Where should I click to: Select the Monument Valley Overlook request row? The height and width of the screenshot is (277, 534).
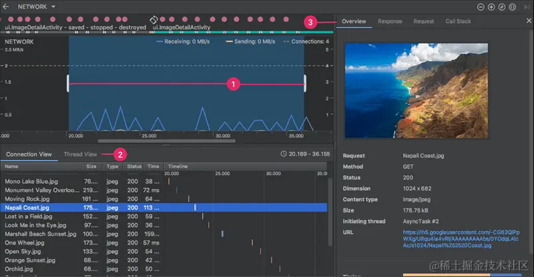click(x=164, y=190)
